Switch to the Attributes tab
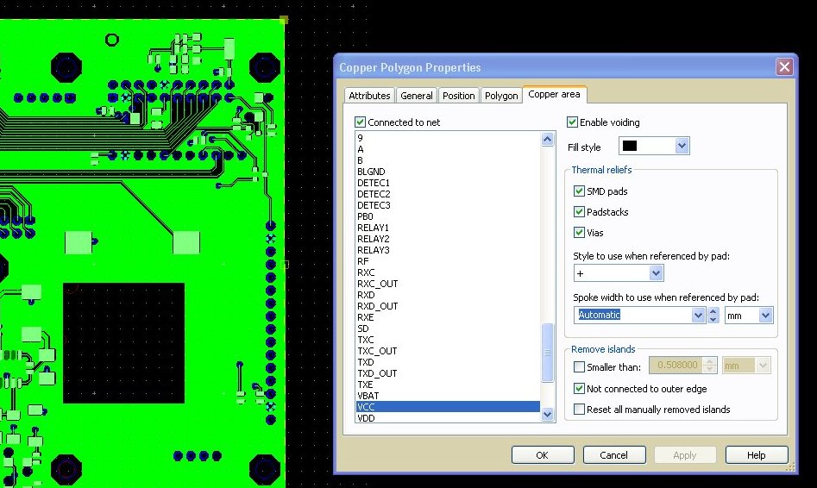The height and width of the screenshot is (488, 817). coord(369,96)
